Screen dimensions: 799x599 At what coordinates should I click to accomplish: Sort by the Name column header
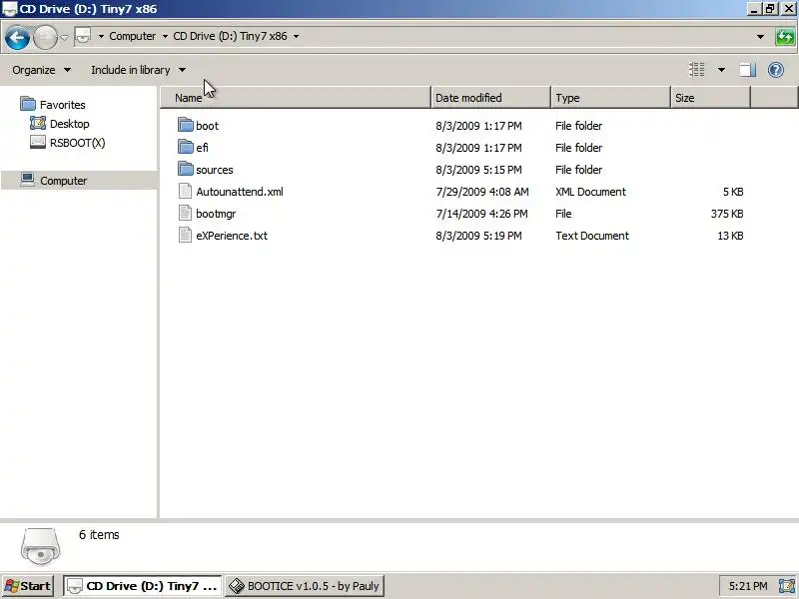tap(296, 97)
